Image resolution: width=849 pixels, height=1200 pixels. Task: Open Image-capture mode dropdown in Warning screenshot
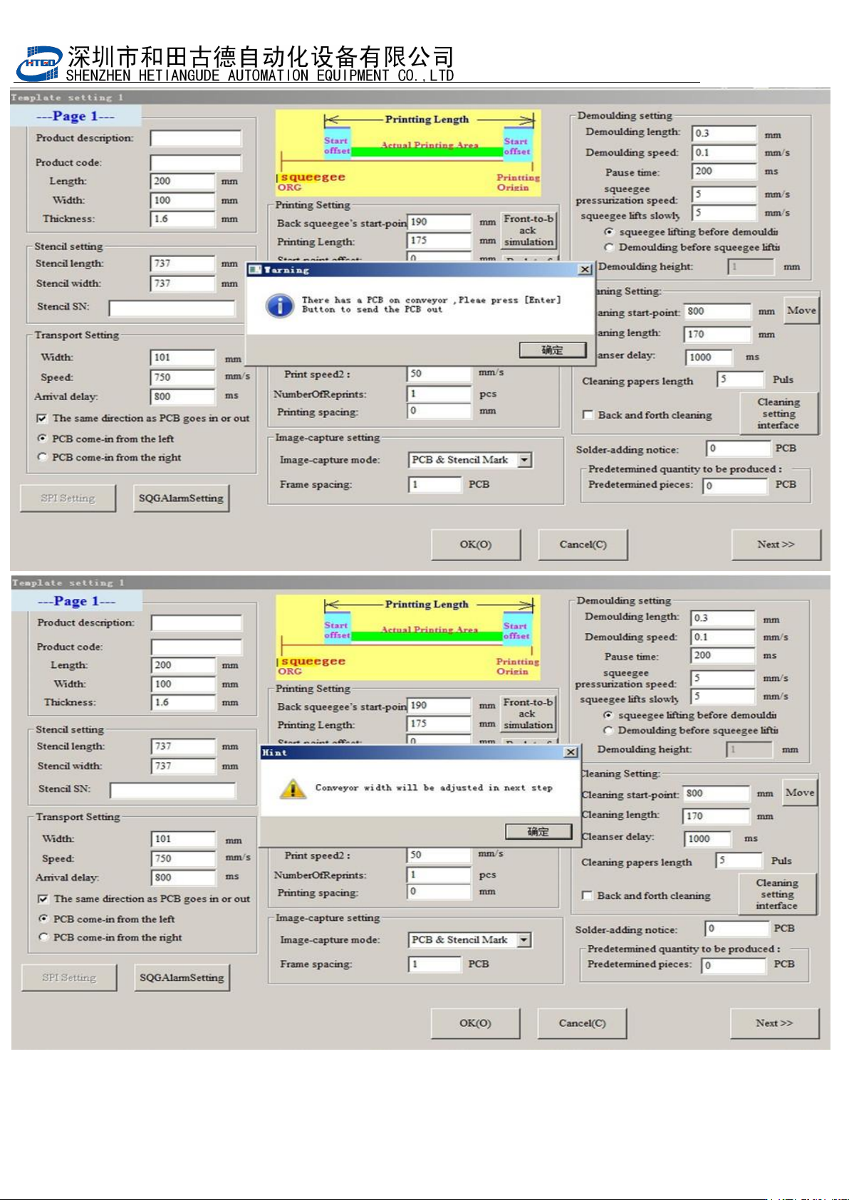click(x=525, y=460)
